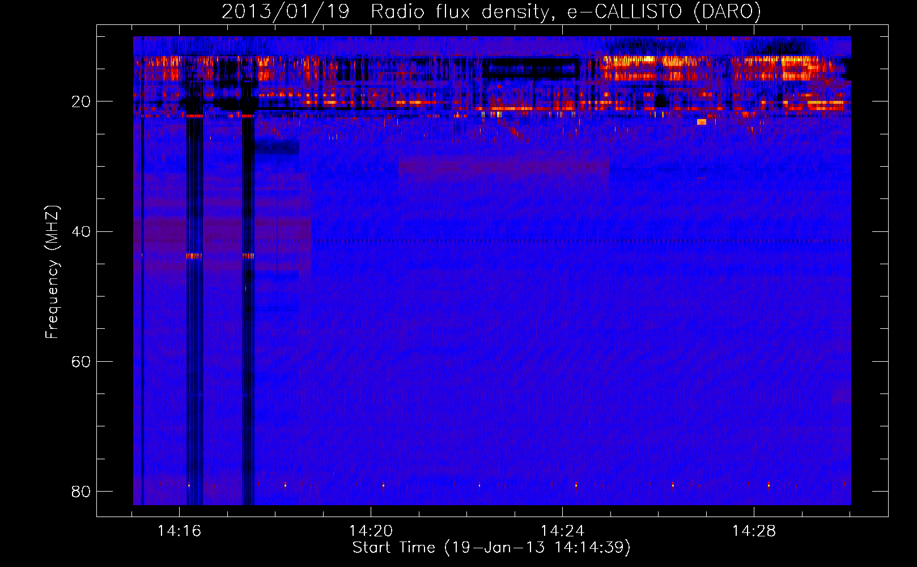Click the 14:28 time tick label
This screenshot has width=917, height=567.
pos(754,531)
